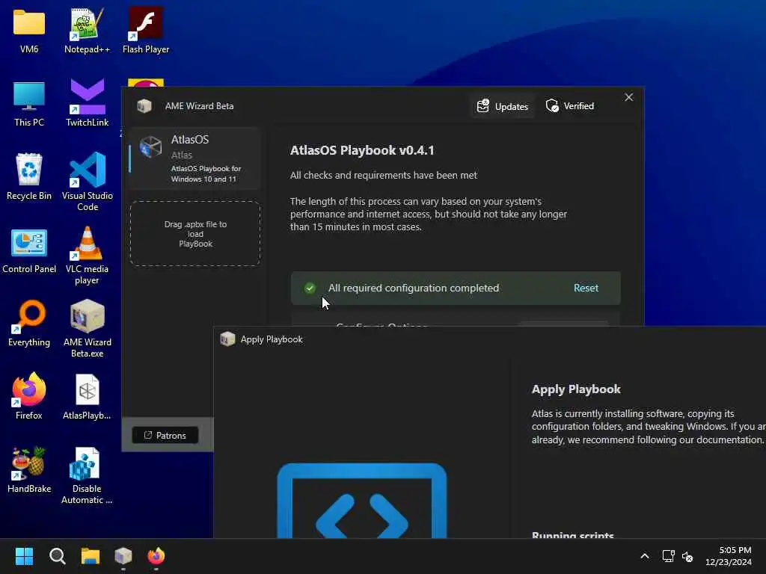Click the large Atlas code logo image
Screen dimensions: 766x574
pyautogui.click(x=361, y=501)
